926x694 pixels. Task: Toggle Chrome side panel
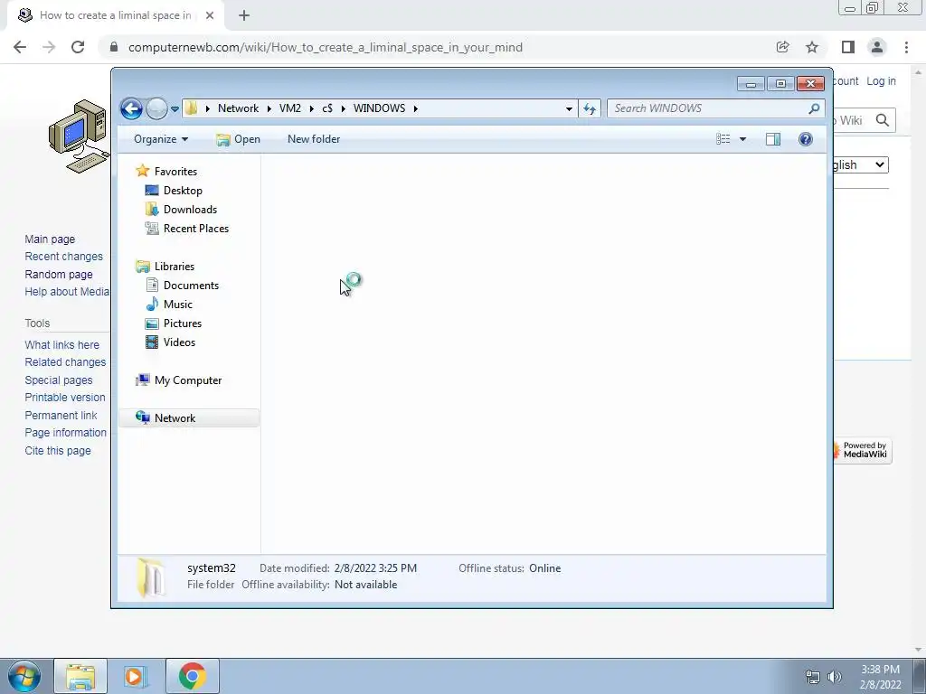click(848, 47)
